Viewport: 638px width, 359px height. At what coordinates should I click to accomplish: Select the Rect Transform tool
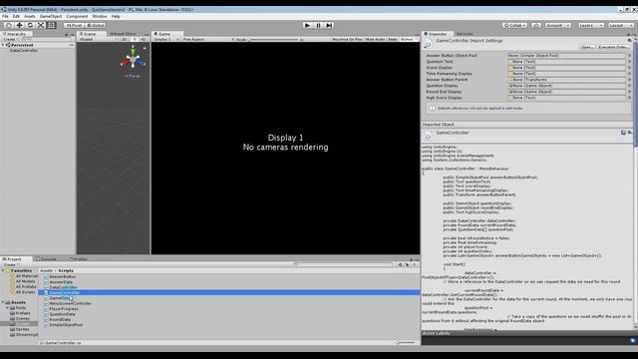[51, 25]
